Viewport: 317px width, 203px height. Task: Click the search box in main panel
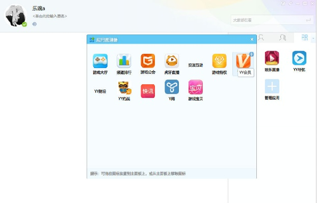coord(268,20)
